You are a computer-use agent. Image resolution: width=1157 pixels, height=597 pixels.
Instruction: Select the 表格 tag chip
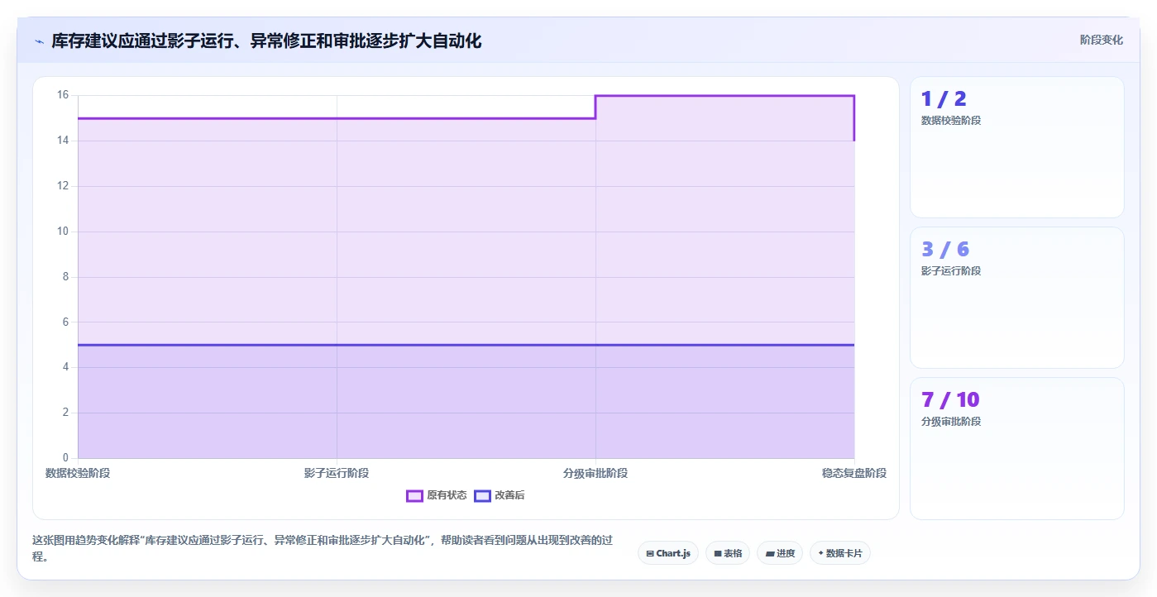[x=728, y=553]
